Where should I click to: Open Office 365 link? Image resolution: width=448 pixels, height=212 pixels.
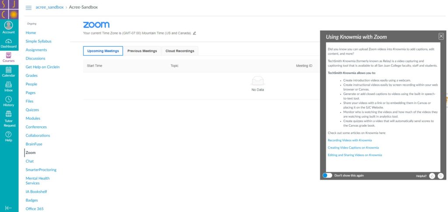tap(35, 209)
